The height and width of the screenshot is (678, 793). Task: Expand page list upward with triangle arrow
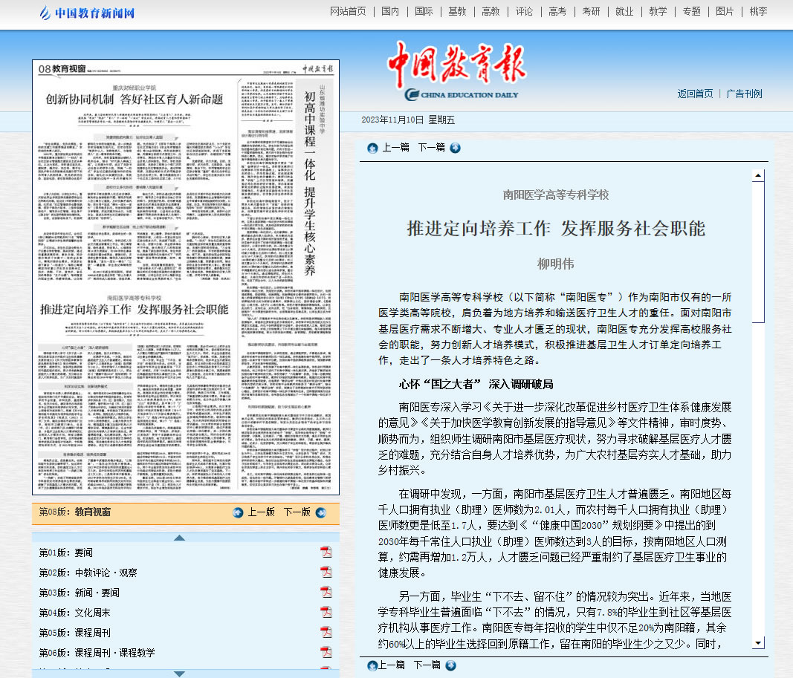(179, 538)
